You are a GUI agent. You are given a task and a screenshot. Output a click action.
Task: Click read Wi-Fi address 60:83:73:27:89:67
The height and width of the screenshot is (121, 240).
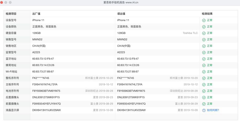[128, 72]
